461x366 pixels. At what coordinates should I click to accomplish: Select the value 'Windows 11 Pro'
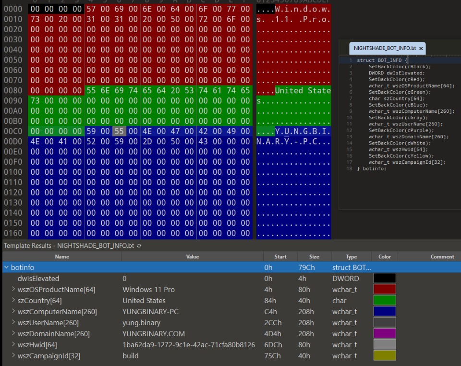149,290
